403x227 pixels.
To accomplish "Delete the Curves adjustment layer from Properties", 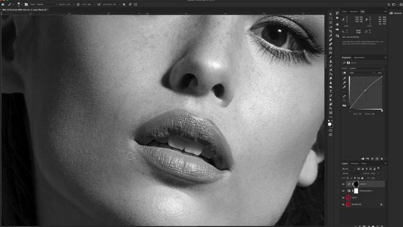I will (x=382, y=159).
